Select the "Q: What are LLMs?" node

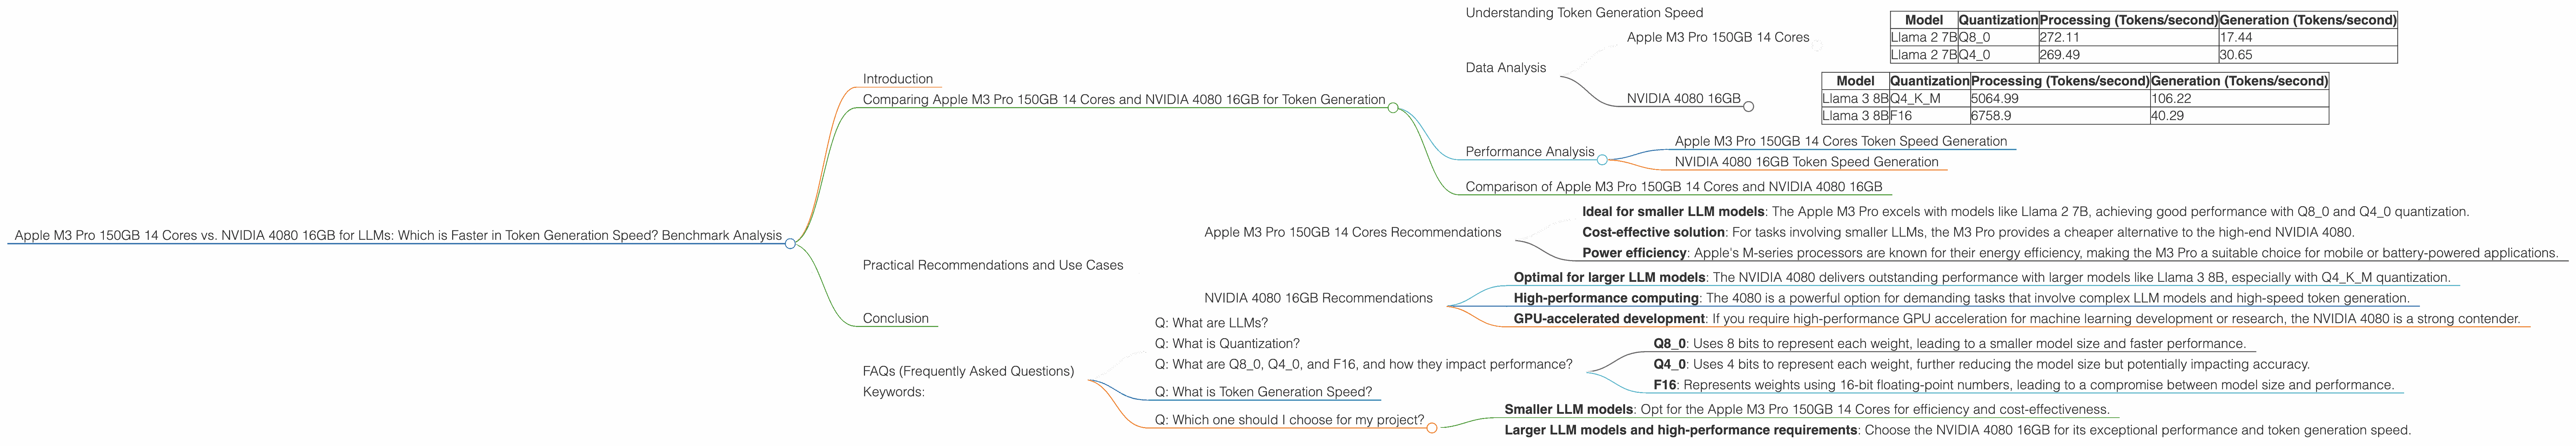pos(1210,323)
